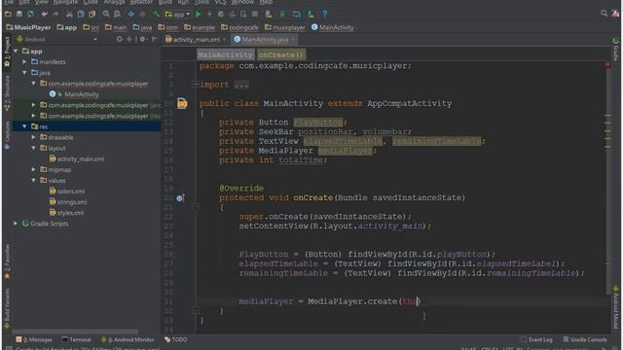Run the app with green play icon

(198, 15)
